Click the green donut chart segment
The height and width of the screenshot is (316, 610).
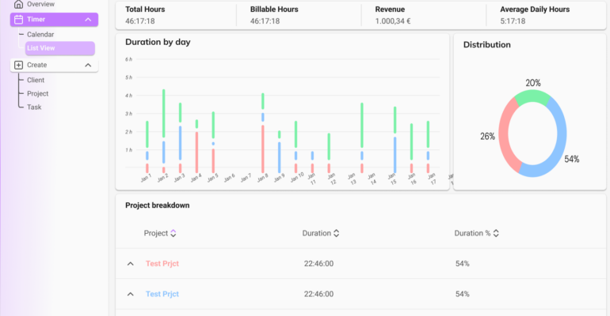tap(532, 96)
